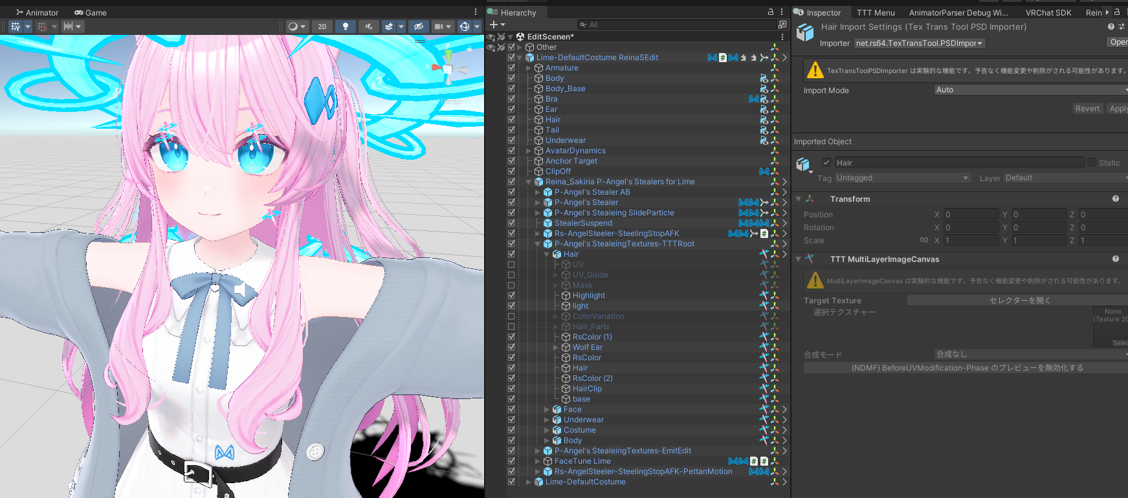Image resolution: width=1128 pixels, height=498 pixels.
Task: Open the VRChat SDK tab
Action: tap(1048, 12)
